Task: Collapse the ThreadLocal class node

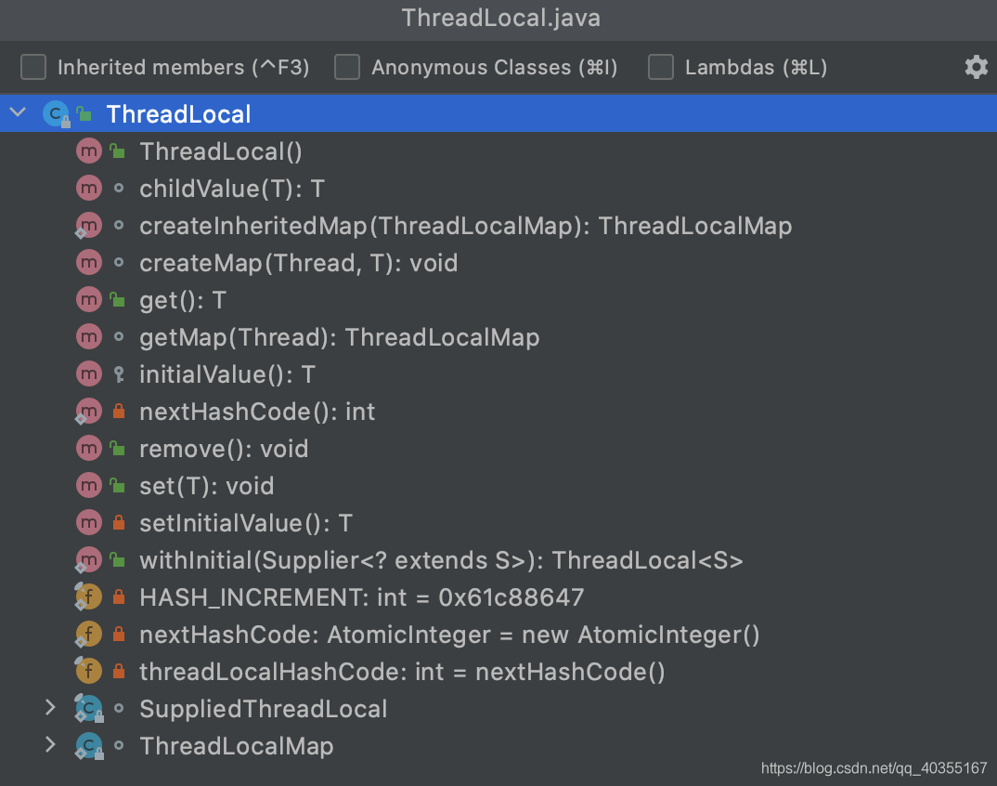Action: click(17, 111)
